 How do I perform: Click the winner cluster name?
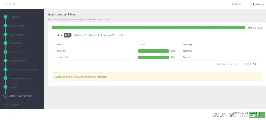tap(237, 4)
